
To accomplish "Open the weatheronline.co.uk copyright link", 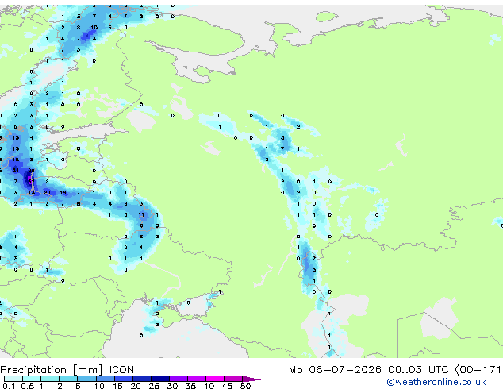I will (x=436, y=382).
